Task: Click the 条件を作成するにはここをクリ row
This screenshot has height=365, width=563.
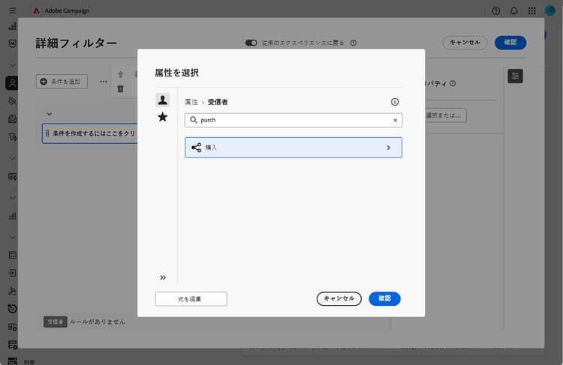Action: [90, 133]
